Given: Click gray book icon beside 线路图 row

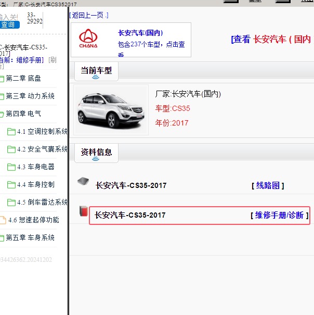Looking at the screenshot, I should click(x=83, y=181).
